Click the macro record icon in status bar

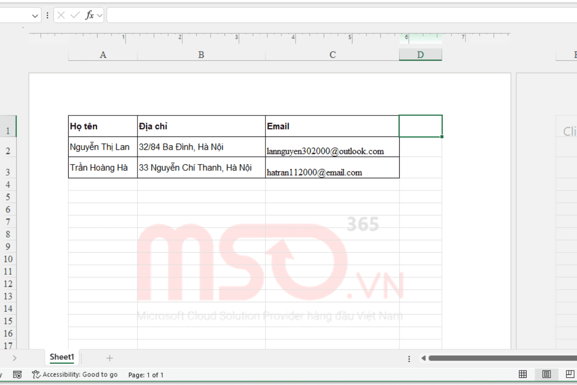[x=17, y=374]
